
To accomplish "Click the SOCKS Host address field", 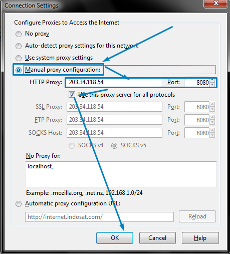I will point(114,133).
